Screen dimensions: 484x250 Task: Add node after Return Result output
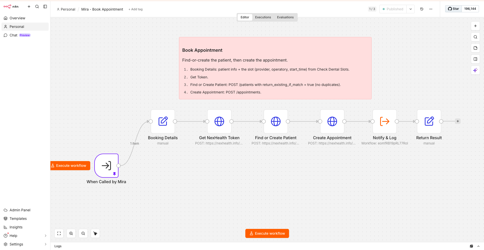[458, 121]
